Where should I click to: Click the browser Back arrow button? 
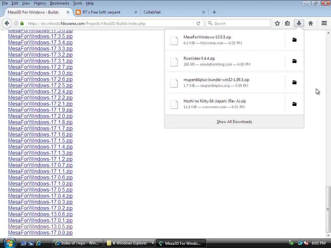(7, 23)
